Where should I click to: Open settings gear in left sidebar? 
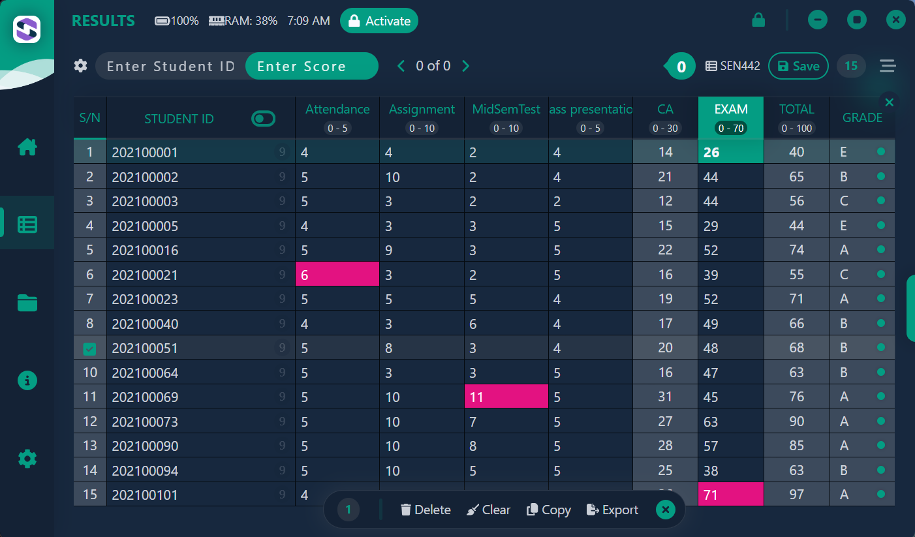27,459
